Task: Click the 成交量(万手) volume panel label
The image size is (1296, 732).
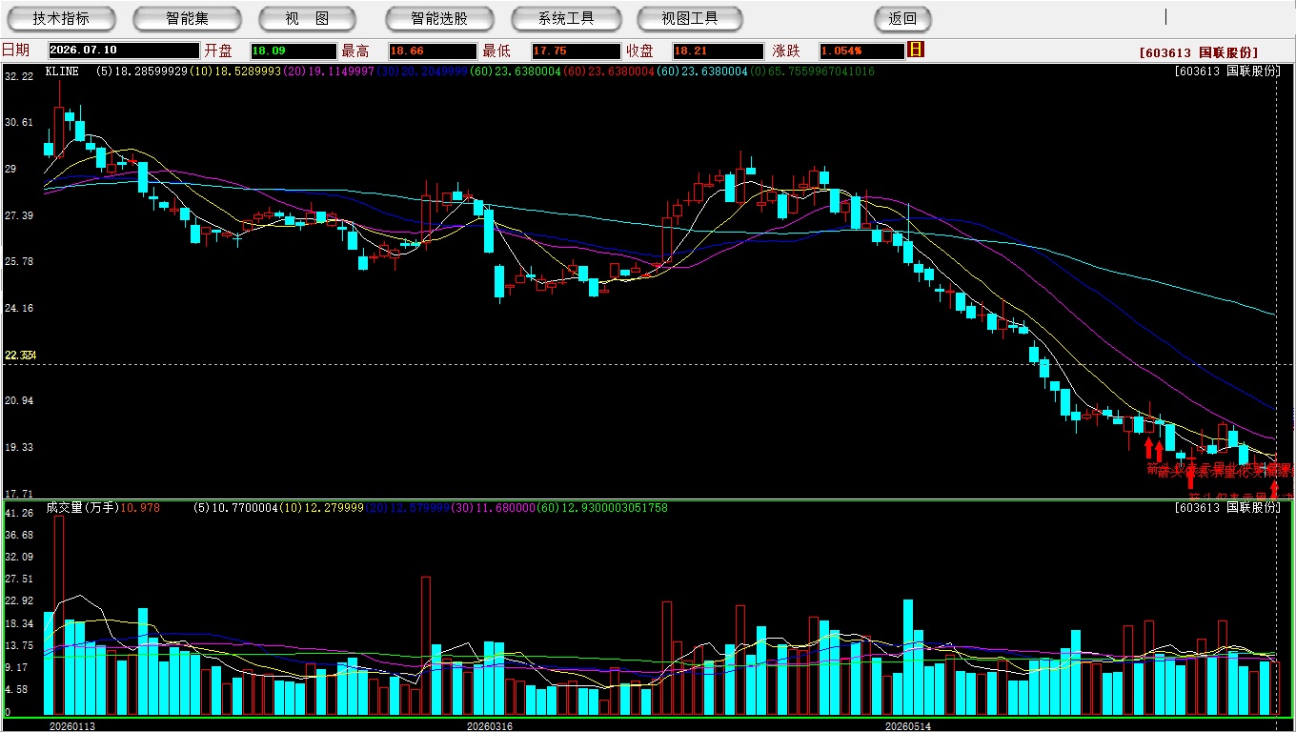Action: (x=82, y=508)
